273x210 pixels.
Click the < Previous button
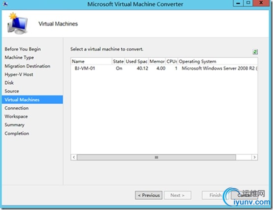coord(149,195)
